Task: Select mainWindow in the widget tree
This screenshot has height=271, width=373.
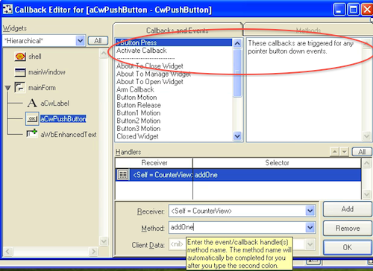Action: [x=47, y=72]
